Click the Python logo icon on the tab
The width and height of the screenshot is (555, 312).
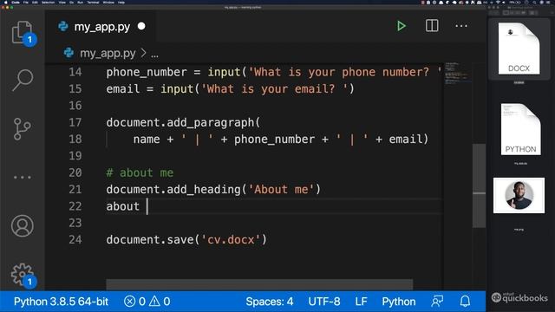tap(63, 27)
